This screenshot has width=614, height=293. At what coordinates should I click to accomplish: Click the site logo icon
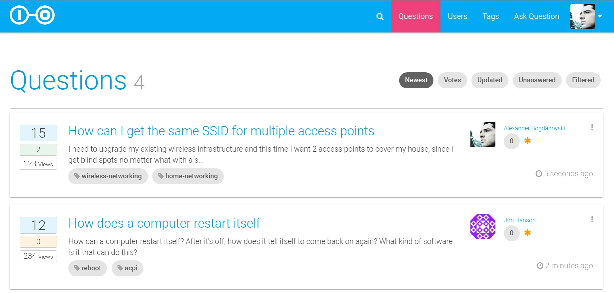point(32,15)
